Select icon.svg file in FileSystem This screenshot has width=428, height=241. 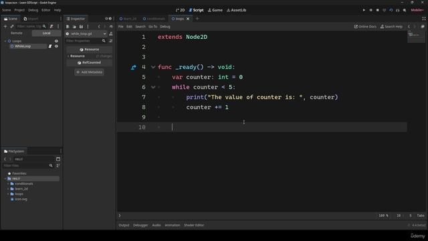click(19, 199)
